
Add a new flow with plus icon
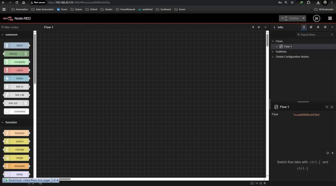[259, 27]
